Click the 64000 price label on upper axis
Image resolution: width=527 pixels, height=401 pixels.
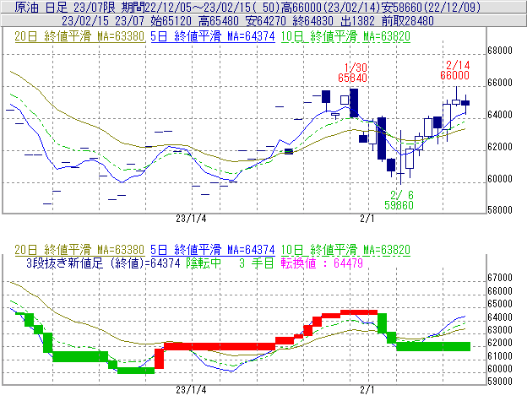500,115
